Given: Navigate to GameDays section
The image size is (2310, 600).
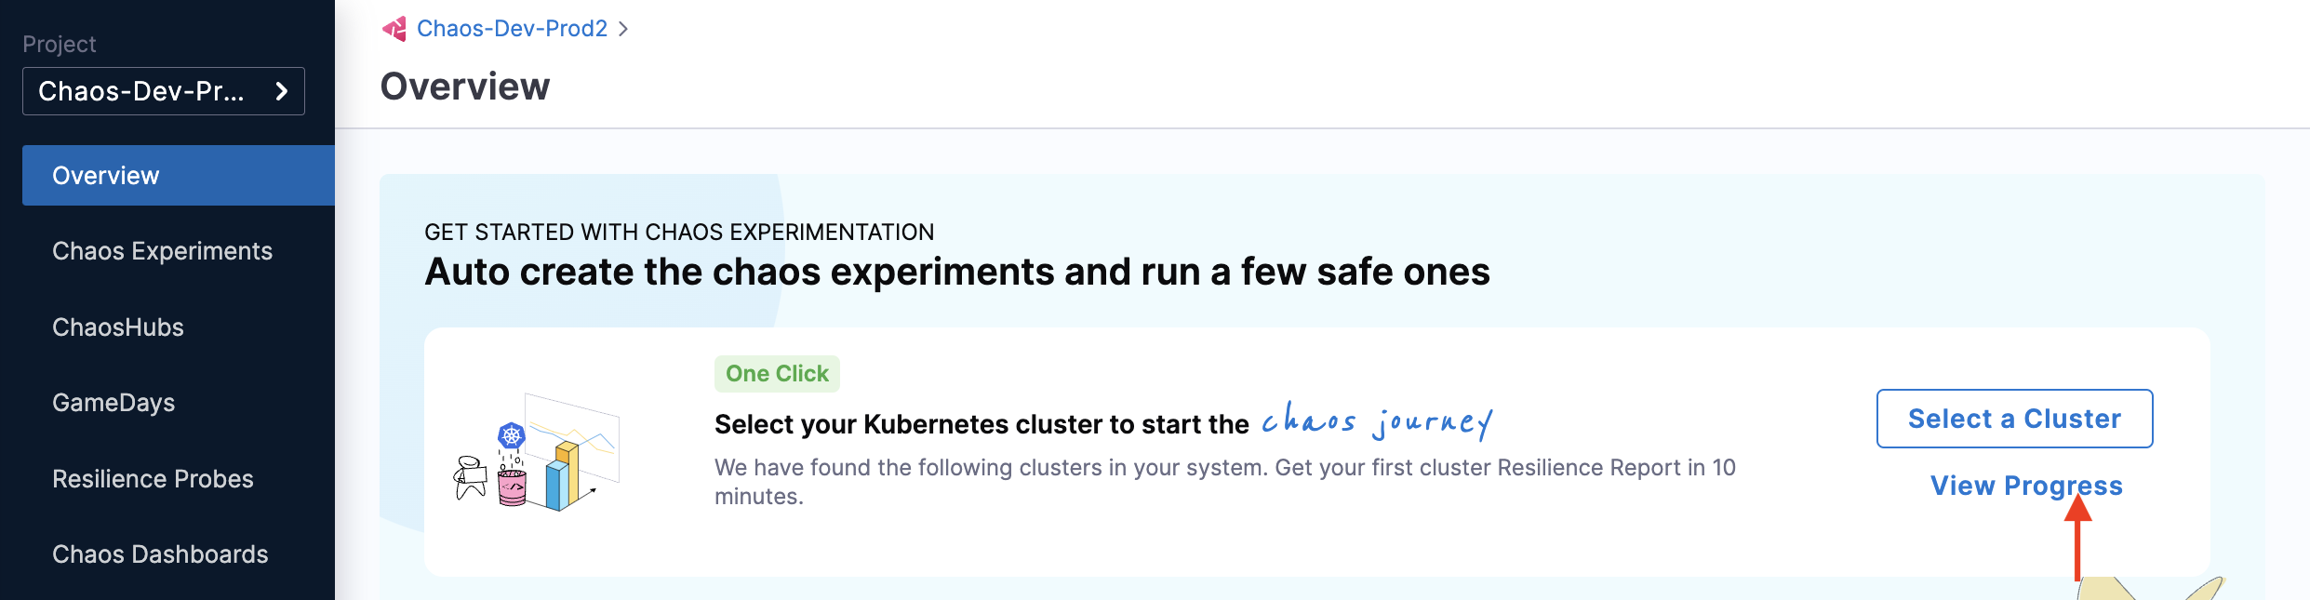Looking at the screenshot, I should pos(113,403).
